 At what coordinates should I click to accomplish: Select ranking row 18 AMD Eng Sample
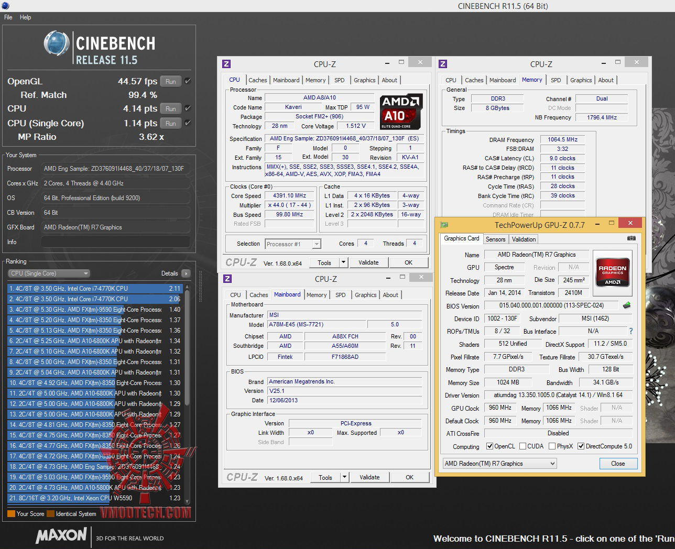pyautogui.click(x=94, y=467)
